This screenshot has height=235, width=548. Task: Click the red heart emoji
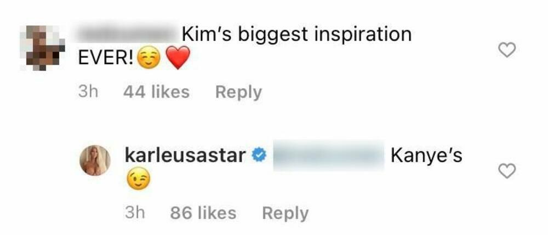pyautogui.click(x=178, y=58)
